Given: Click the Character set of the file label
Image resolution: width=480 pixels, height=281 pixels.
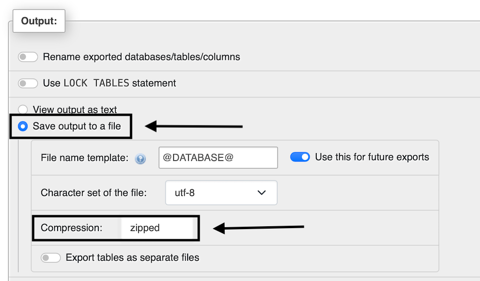Looking at the screenshot, I should (94, 193).
